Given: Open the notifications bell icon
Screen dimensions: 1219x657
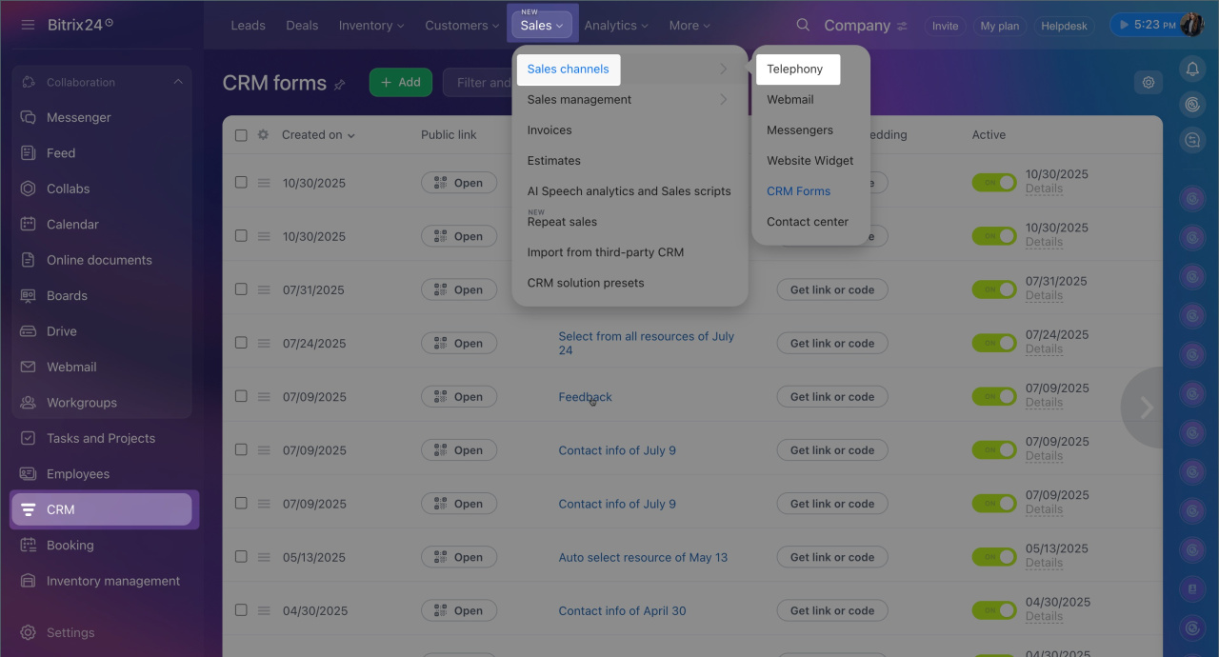Looking at the screenshot, I should pos(1191,69).
